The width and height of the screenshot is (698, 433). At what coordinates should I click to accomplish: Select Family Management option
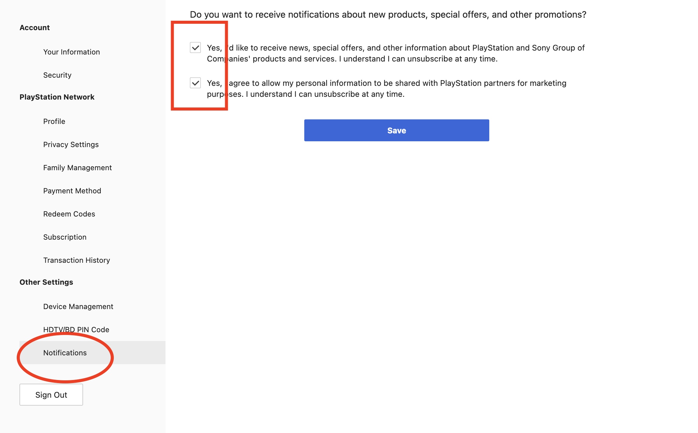pyautogui.click(x=77, y=167)
